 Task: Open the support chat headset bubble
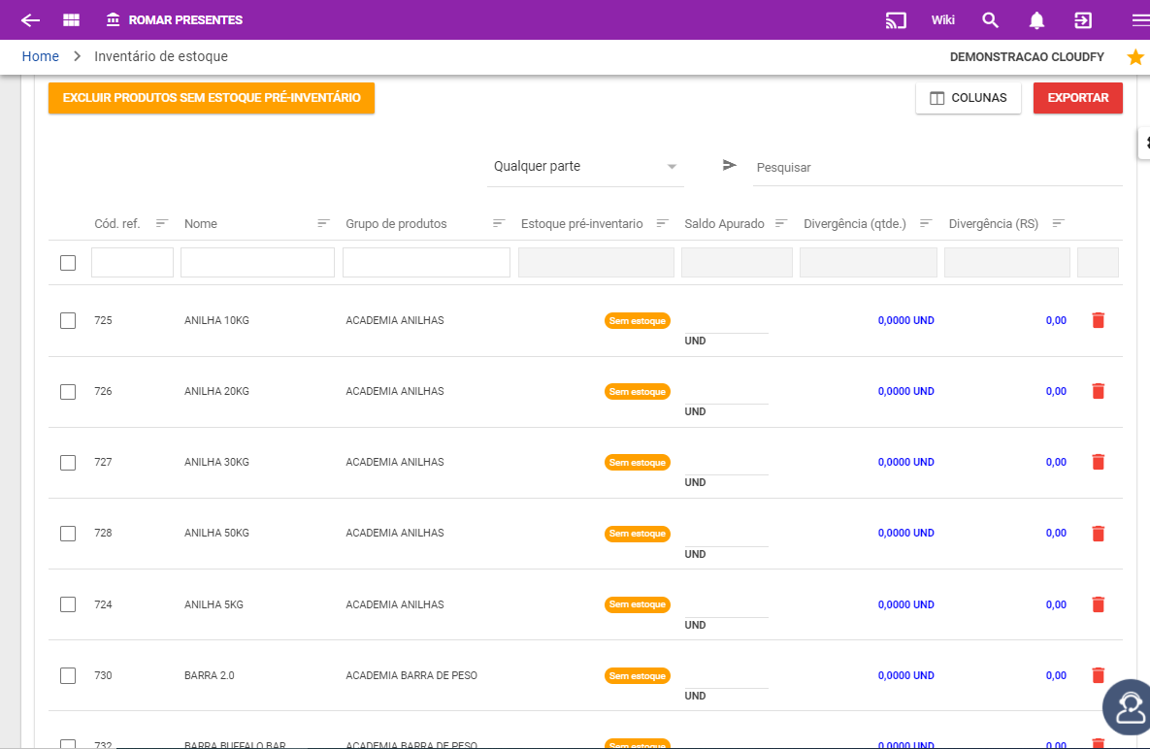pos(1130,706)
